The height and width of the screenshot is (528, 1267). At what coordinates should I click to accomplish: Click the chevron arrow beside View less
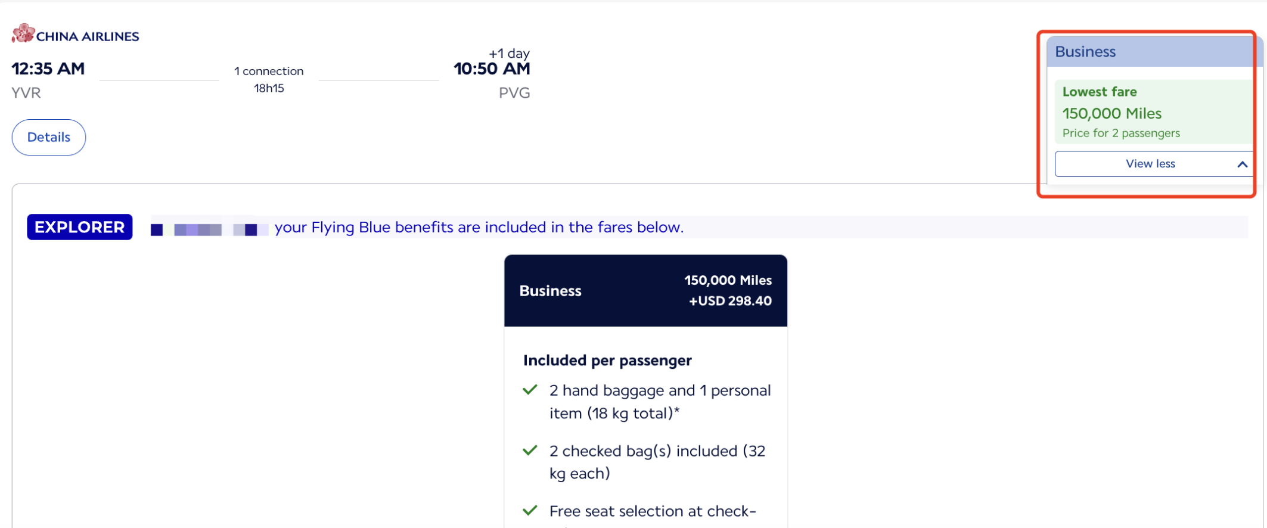(1242, 164)
